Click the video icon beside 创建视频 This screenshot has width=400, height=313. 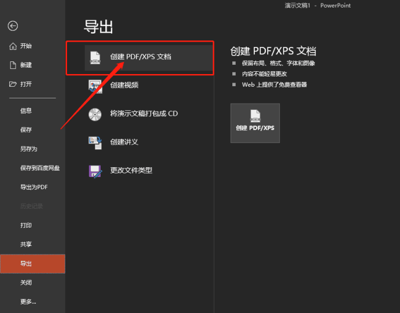tap(95, 86)
